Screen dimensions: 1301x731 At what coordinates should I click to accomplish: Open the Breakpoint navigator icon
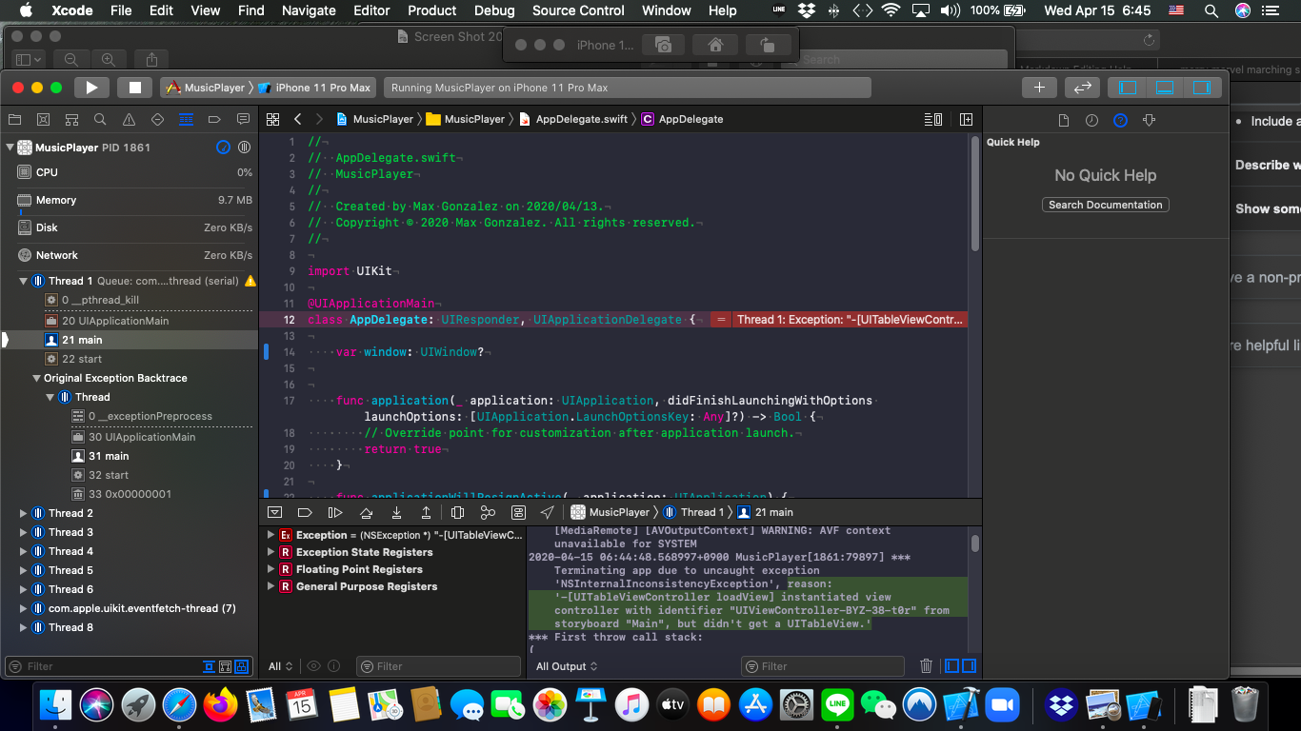214,120
